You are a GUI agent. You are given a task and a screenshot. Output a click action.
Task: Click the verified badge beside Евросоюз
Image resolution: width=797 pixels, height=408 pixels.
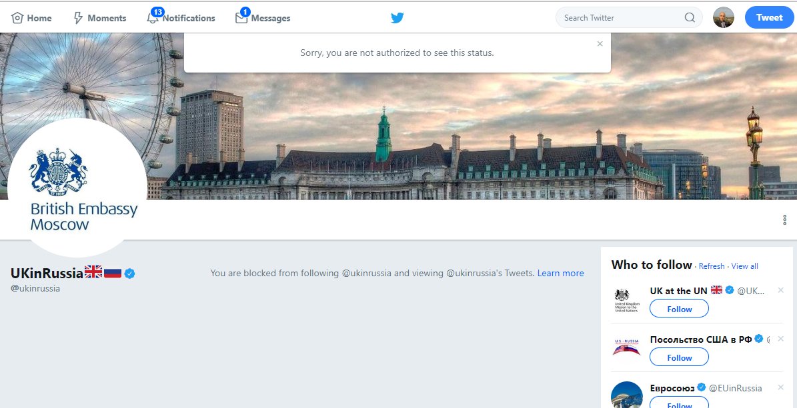[x=702, y=388]
